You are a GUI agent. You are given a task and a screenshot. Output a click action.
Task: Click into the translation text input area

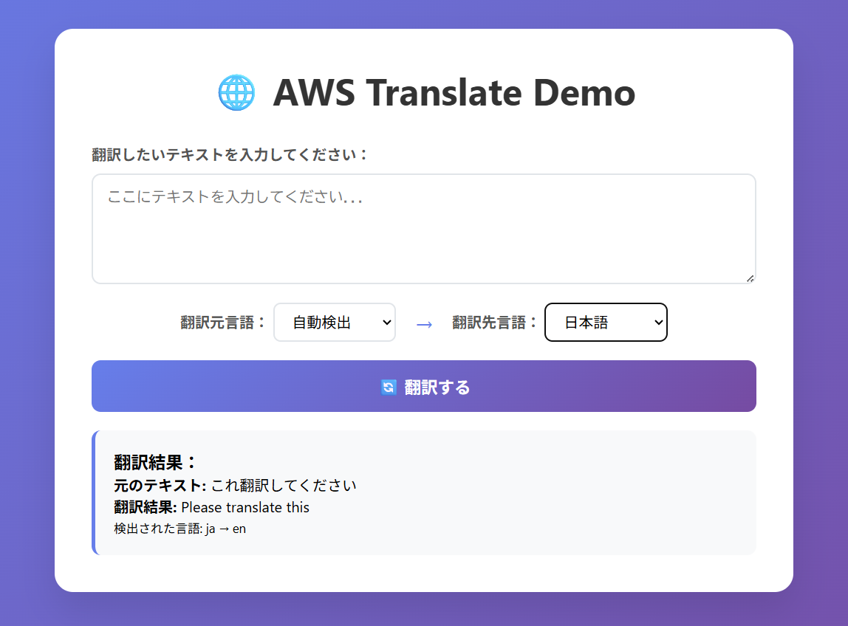(x=423, y=229)
